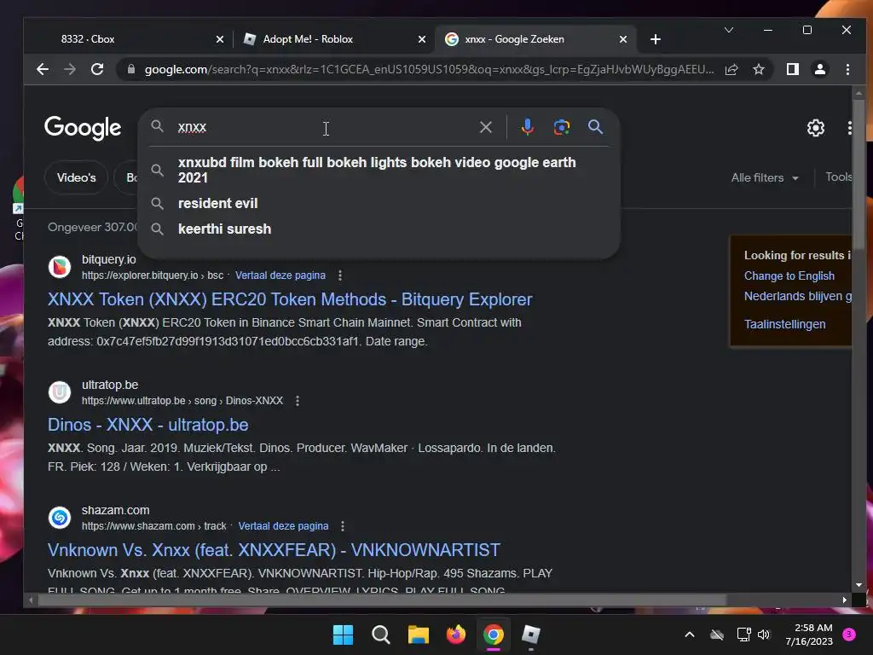
Task: Switch to the 8332 - Cbox tab
Action: (x=128, y=39)
